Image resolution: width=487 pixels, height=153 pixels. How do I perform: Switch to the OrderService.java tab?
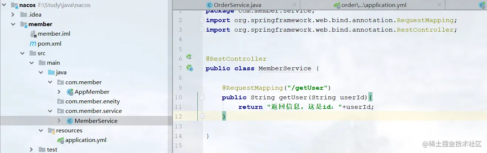238,5
